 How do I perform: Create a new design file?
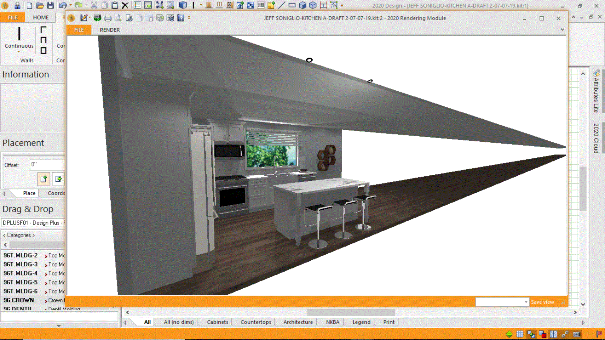coord(29,5)
